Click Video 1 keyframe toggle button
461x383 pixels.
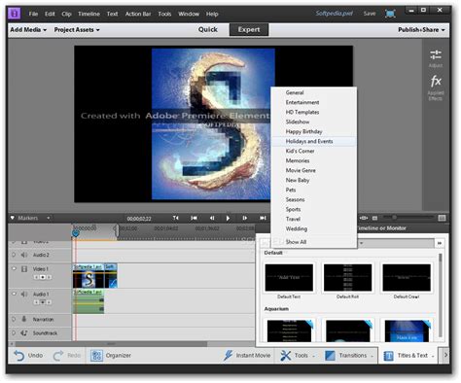pos(43,277)
